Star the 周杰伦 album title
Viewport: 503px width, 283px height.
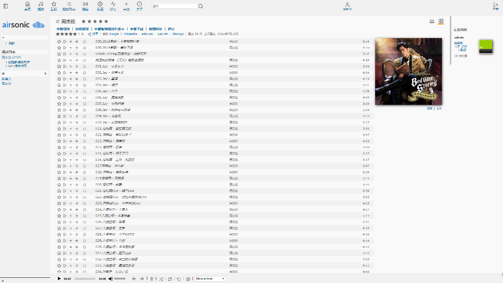point(58,21)
